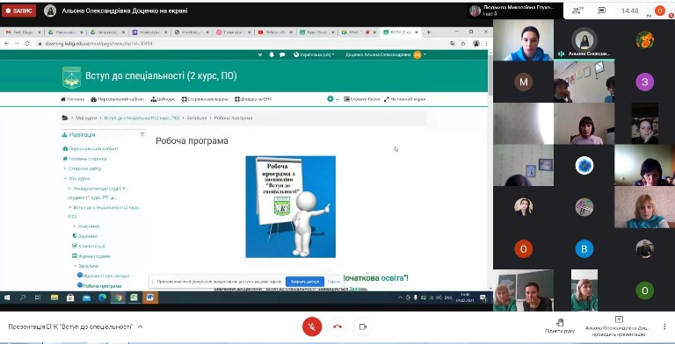This screenshot has width=675, height=344.
Task: Expand the Українська language dropdown
Action: coord(314,54)
